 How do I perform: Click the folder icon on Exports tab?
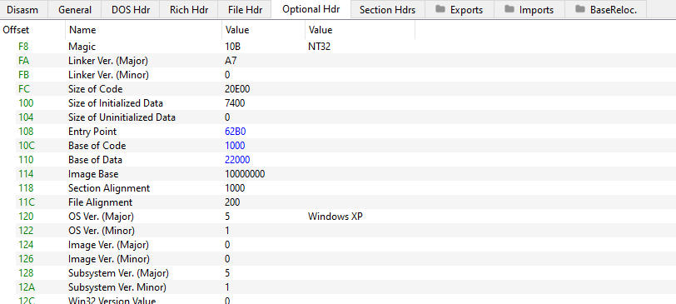(x=440, y=9)
